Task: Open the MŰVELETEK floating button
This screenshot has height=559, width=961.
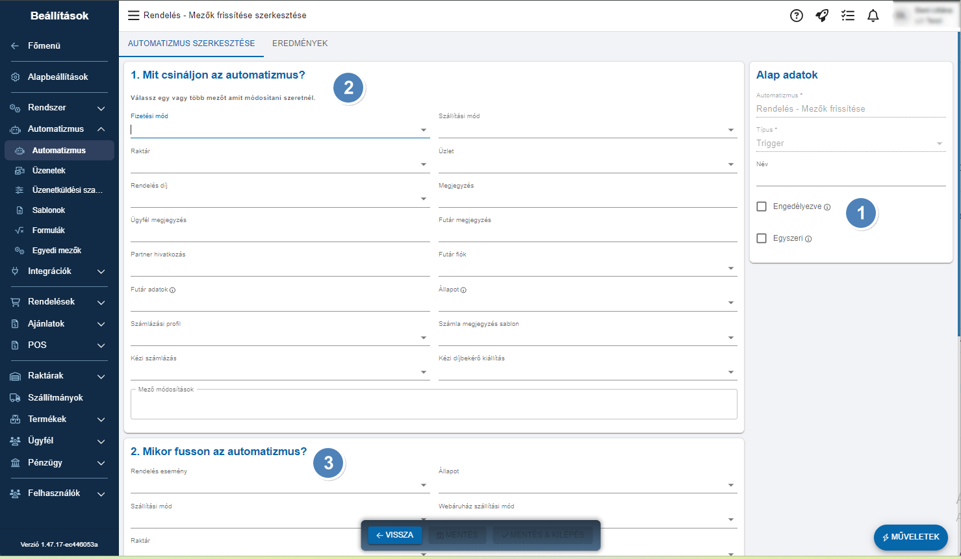Action: 910,537
